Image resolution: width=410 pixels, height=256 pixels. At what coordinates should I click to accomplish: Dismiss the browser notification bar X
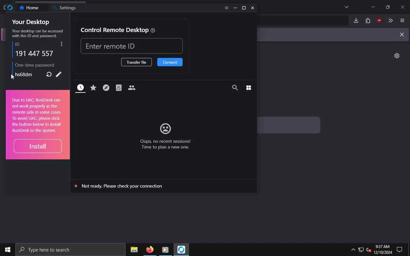402,35
